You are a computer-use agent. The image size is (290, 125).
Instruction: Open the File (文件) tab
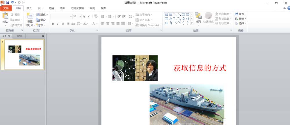6,8
